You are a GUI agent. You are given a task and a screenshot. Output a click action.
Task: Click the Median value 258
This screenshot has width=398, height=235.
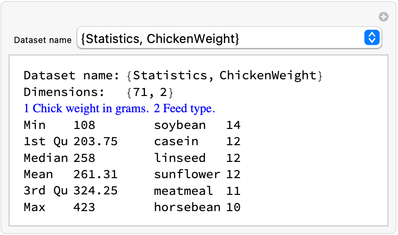[85, 158]
